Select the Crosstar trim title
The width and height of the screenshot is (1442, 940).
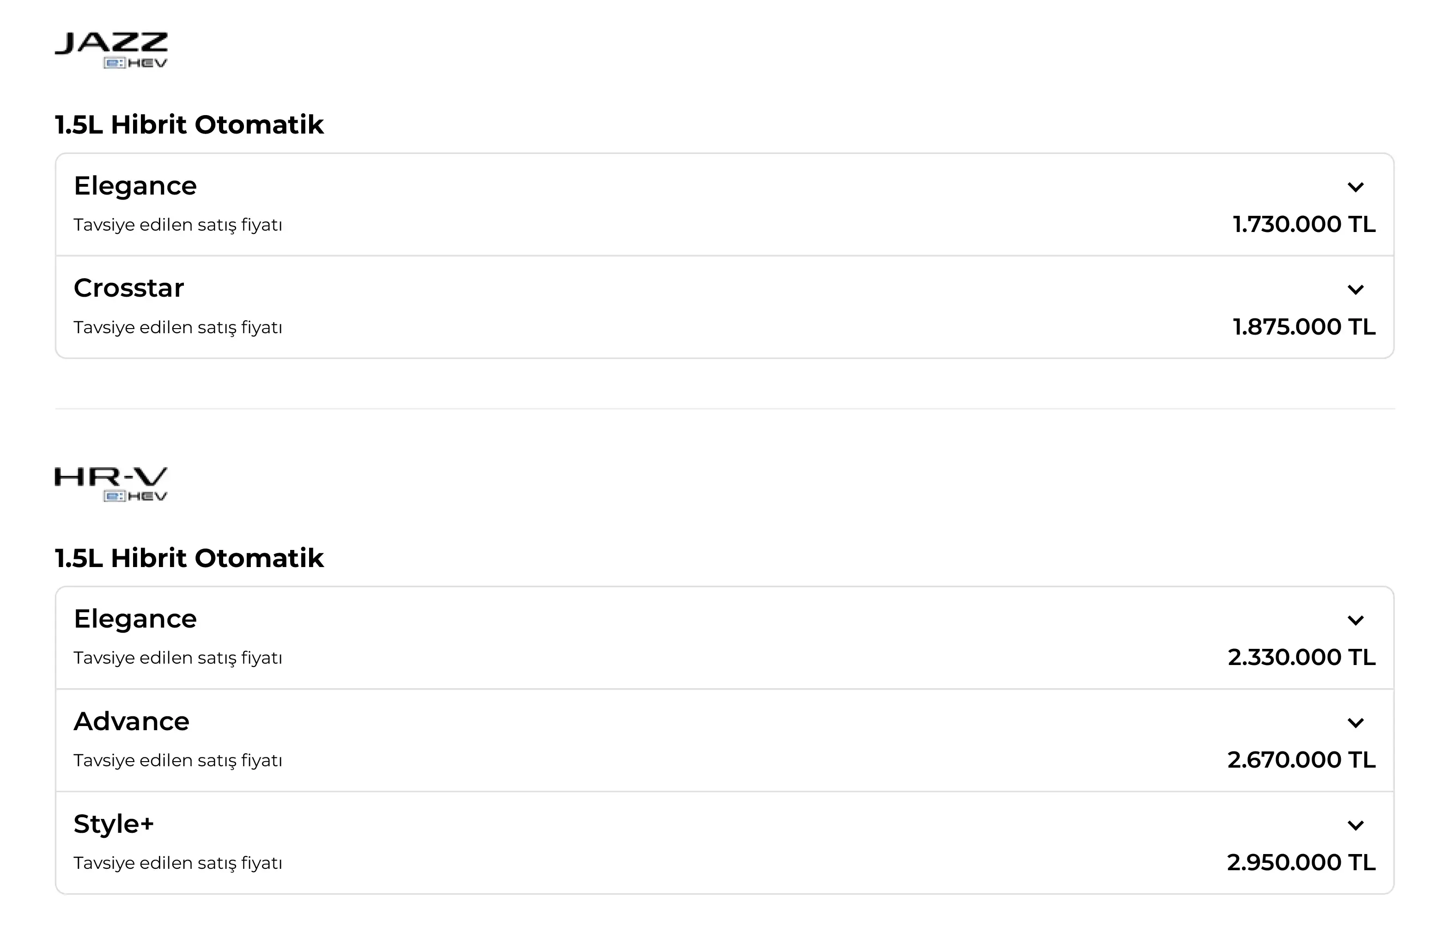click(x=128, y=288)
